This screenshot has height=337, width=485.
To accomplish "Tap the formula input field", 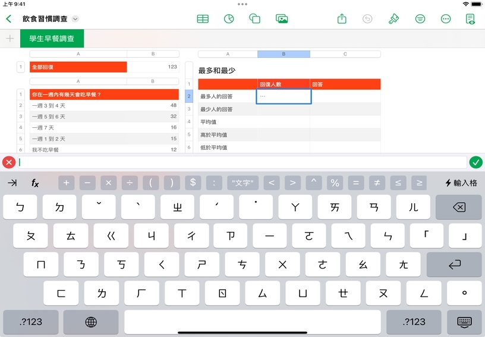I will [x=242, y=162].
